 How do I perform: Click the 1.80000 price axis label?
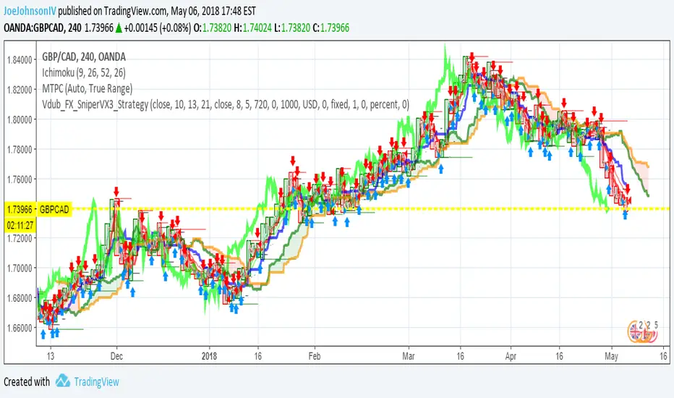click(x=20, y=119)
